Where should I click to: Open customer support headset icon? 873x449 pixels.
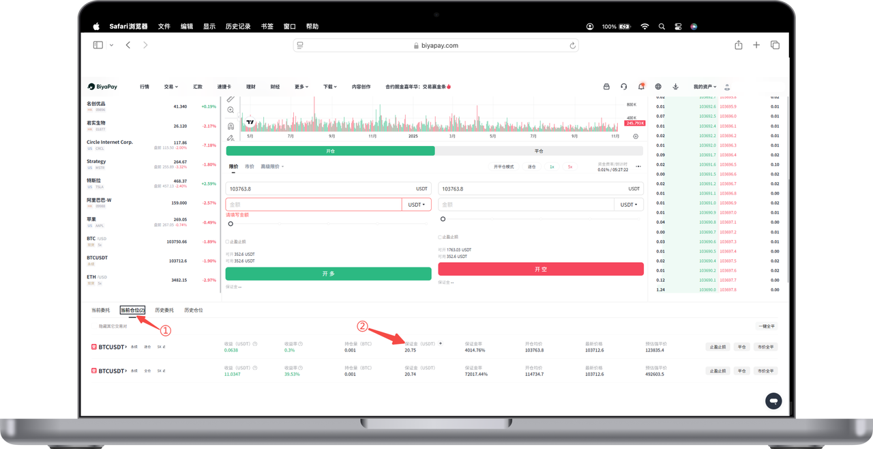point(623,87)
